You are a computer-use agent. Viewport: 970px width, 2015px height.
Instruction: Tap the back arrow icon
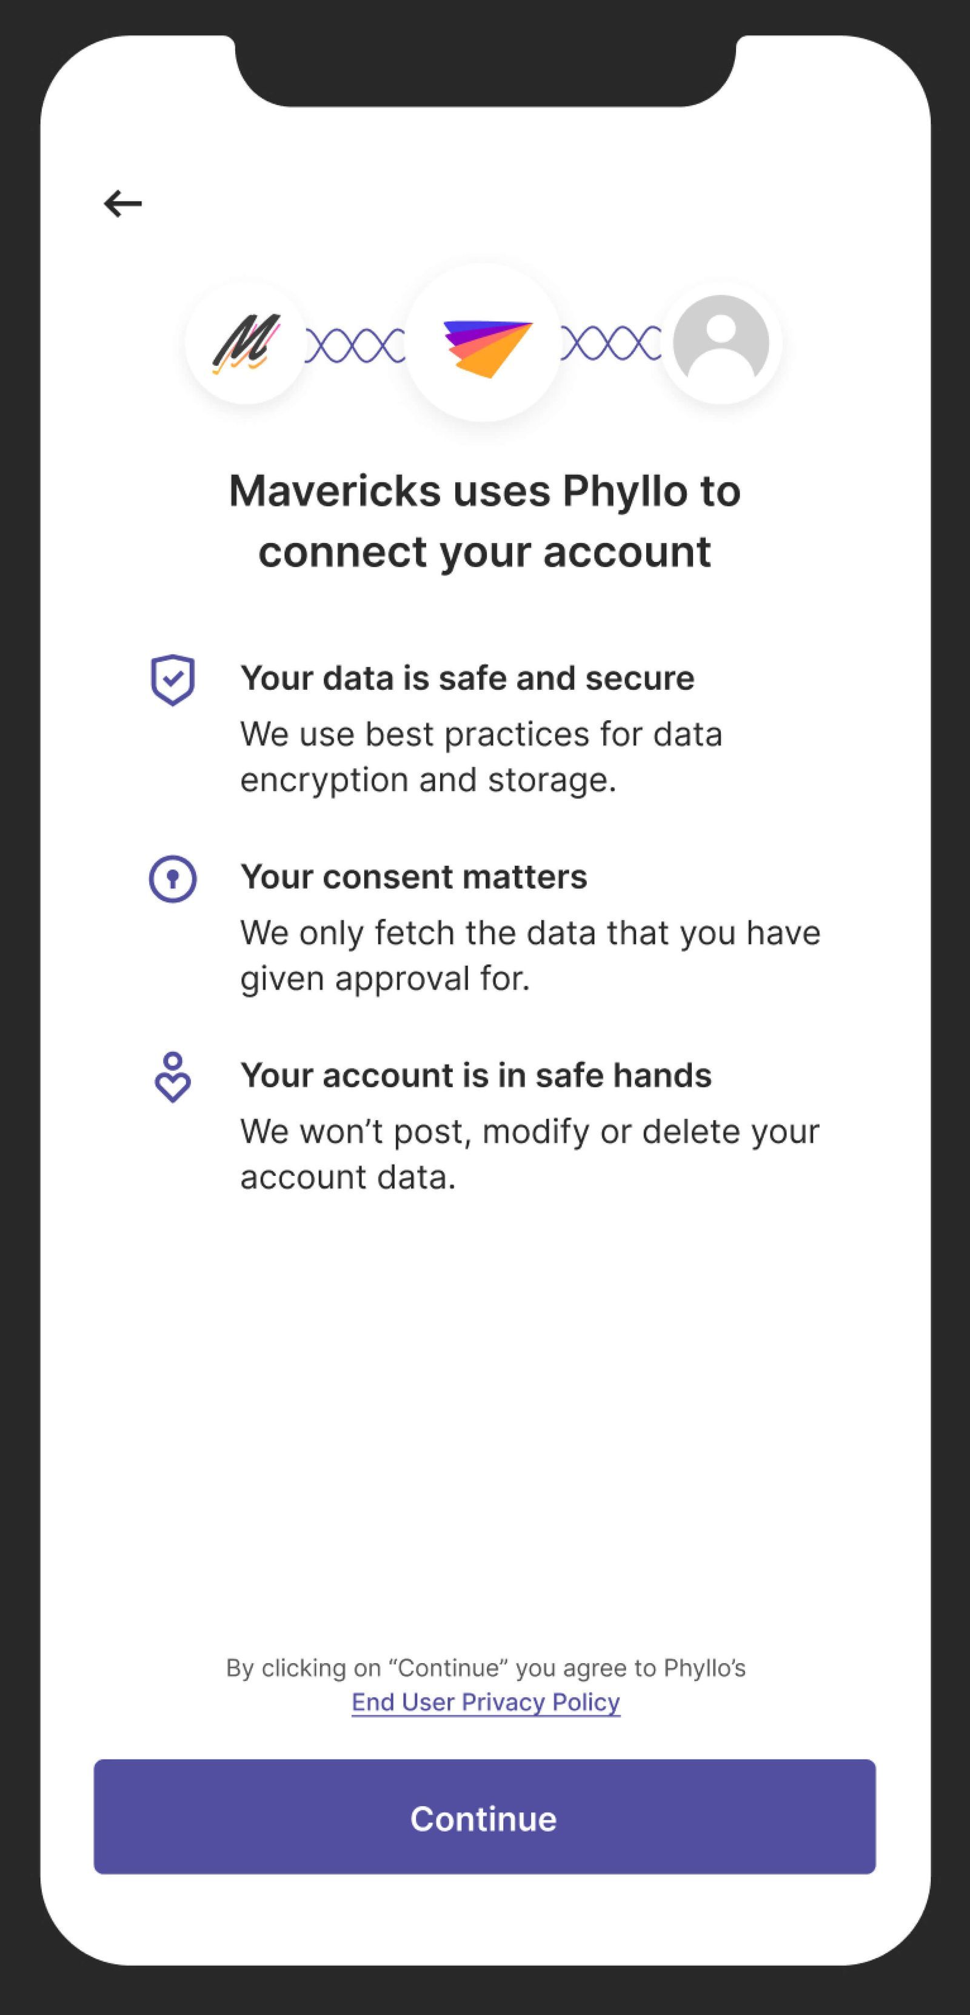[122, 203]
